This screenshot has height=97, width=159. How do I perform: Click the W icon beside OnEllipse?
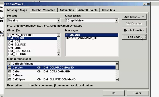coord(9,79)
